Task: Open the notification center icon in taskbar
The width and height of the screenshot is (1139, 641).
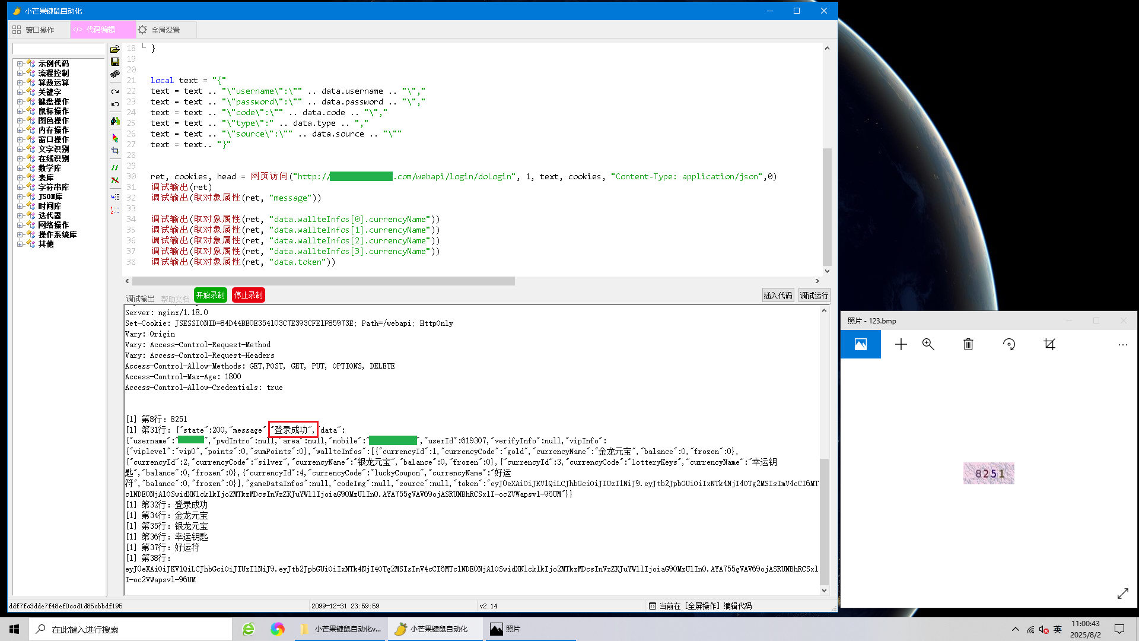Action: (1119, 629)
